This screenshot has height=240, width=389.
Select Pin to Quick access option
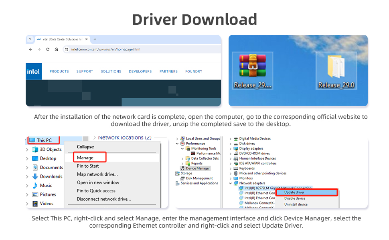point(96,191)
